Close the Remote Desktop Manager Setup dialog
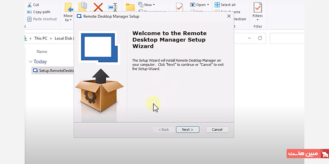 click(x=229, y=16)
